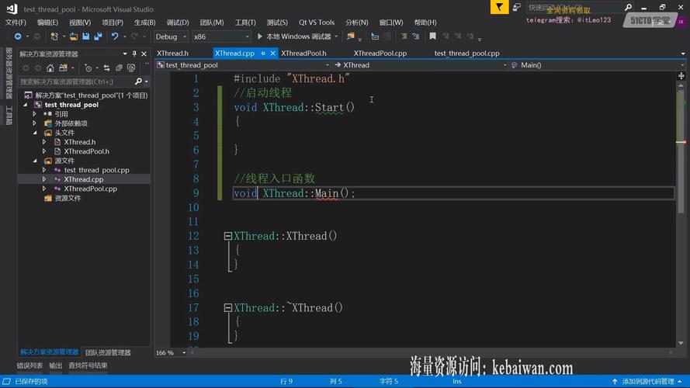The width and height of the screenshot is (690, 388).
Task: Open the Qt VS Tools menu
Action: coord(317,22)
